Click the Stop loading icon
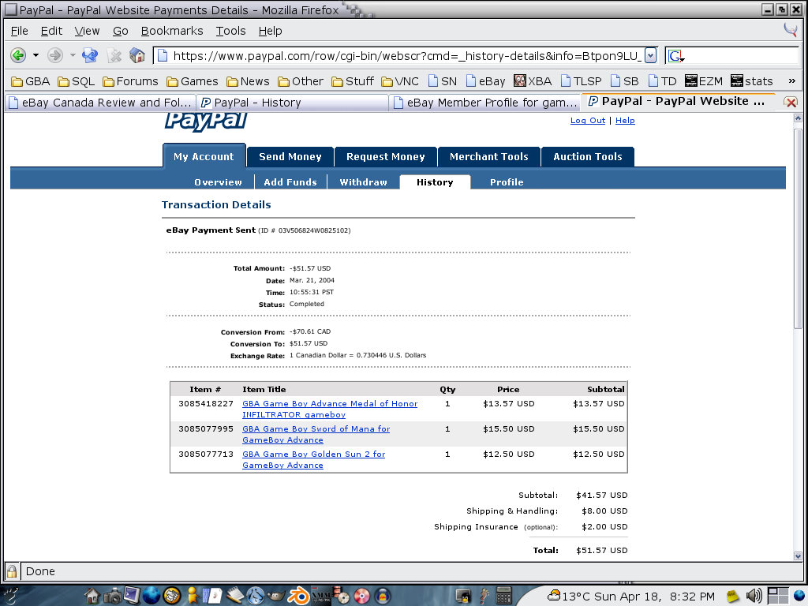The height and width of the screenshot is (606, 808). tap(114, 55)
